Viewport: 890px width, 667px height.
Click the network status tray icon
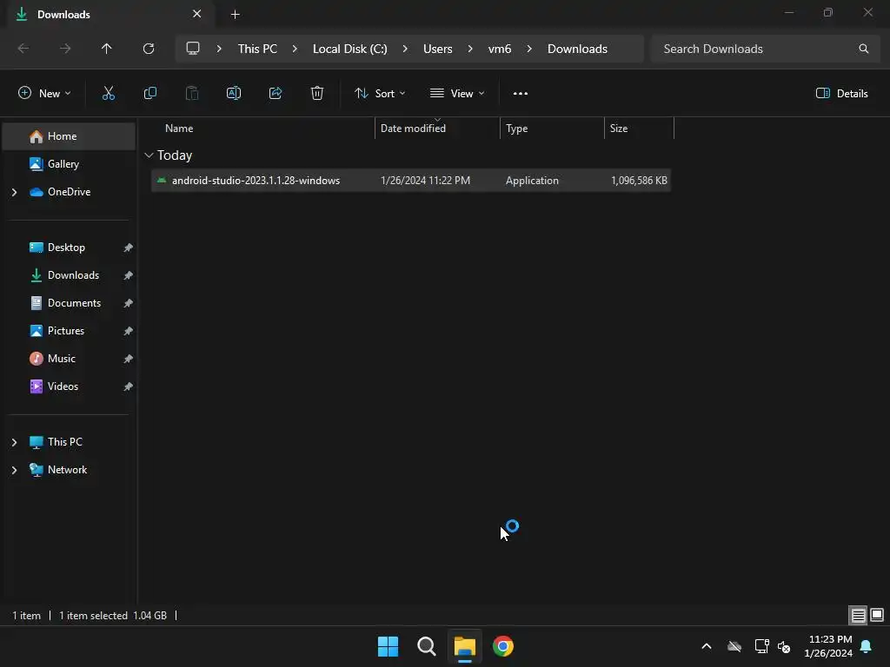pos(761,646)
